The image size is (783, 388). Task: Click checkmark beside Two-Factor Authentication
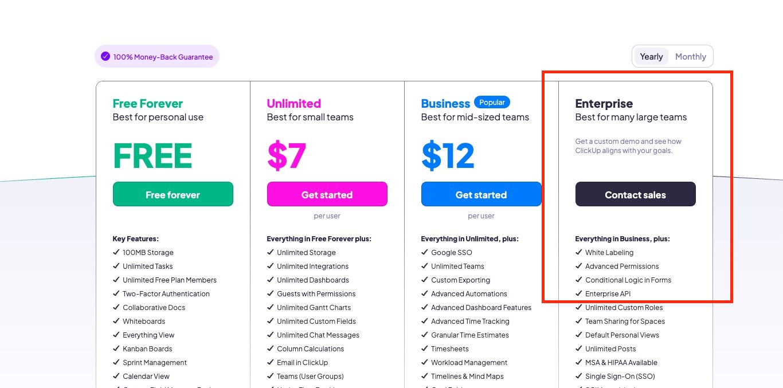coord(116,293)
